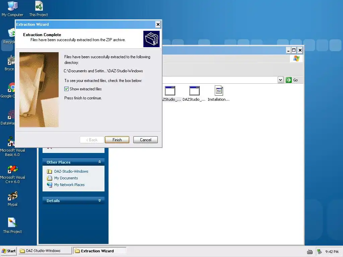Click the extraction path text C:\Documents and Settin...

(x=103, y=71)
